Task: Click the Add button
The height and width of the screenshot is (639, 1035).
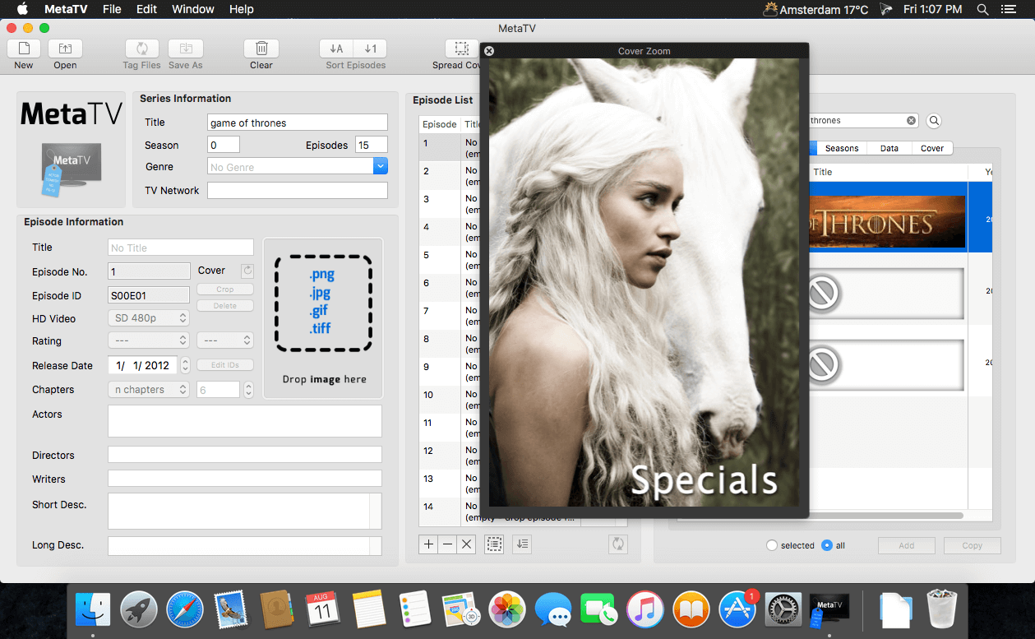Action: (907, 545)
